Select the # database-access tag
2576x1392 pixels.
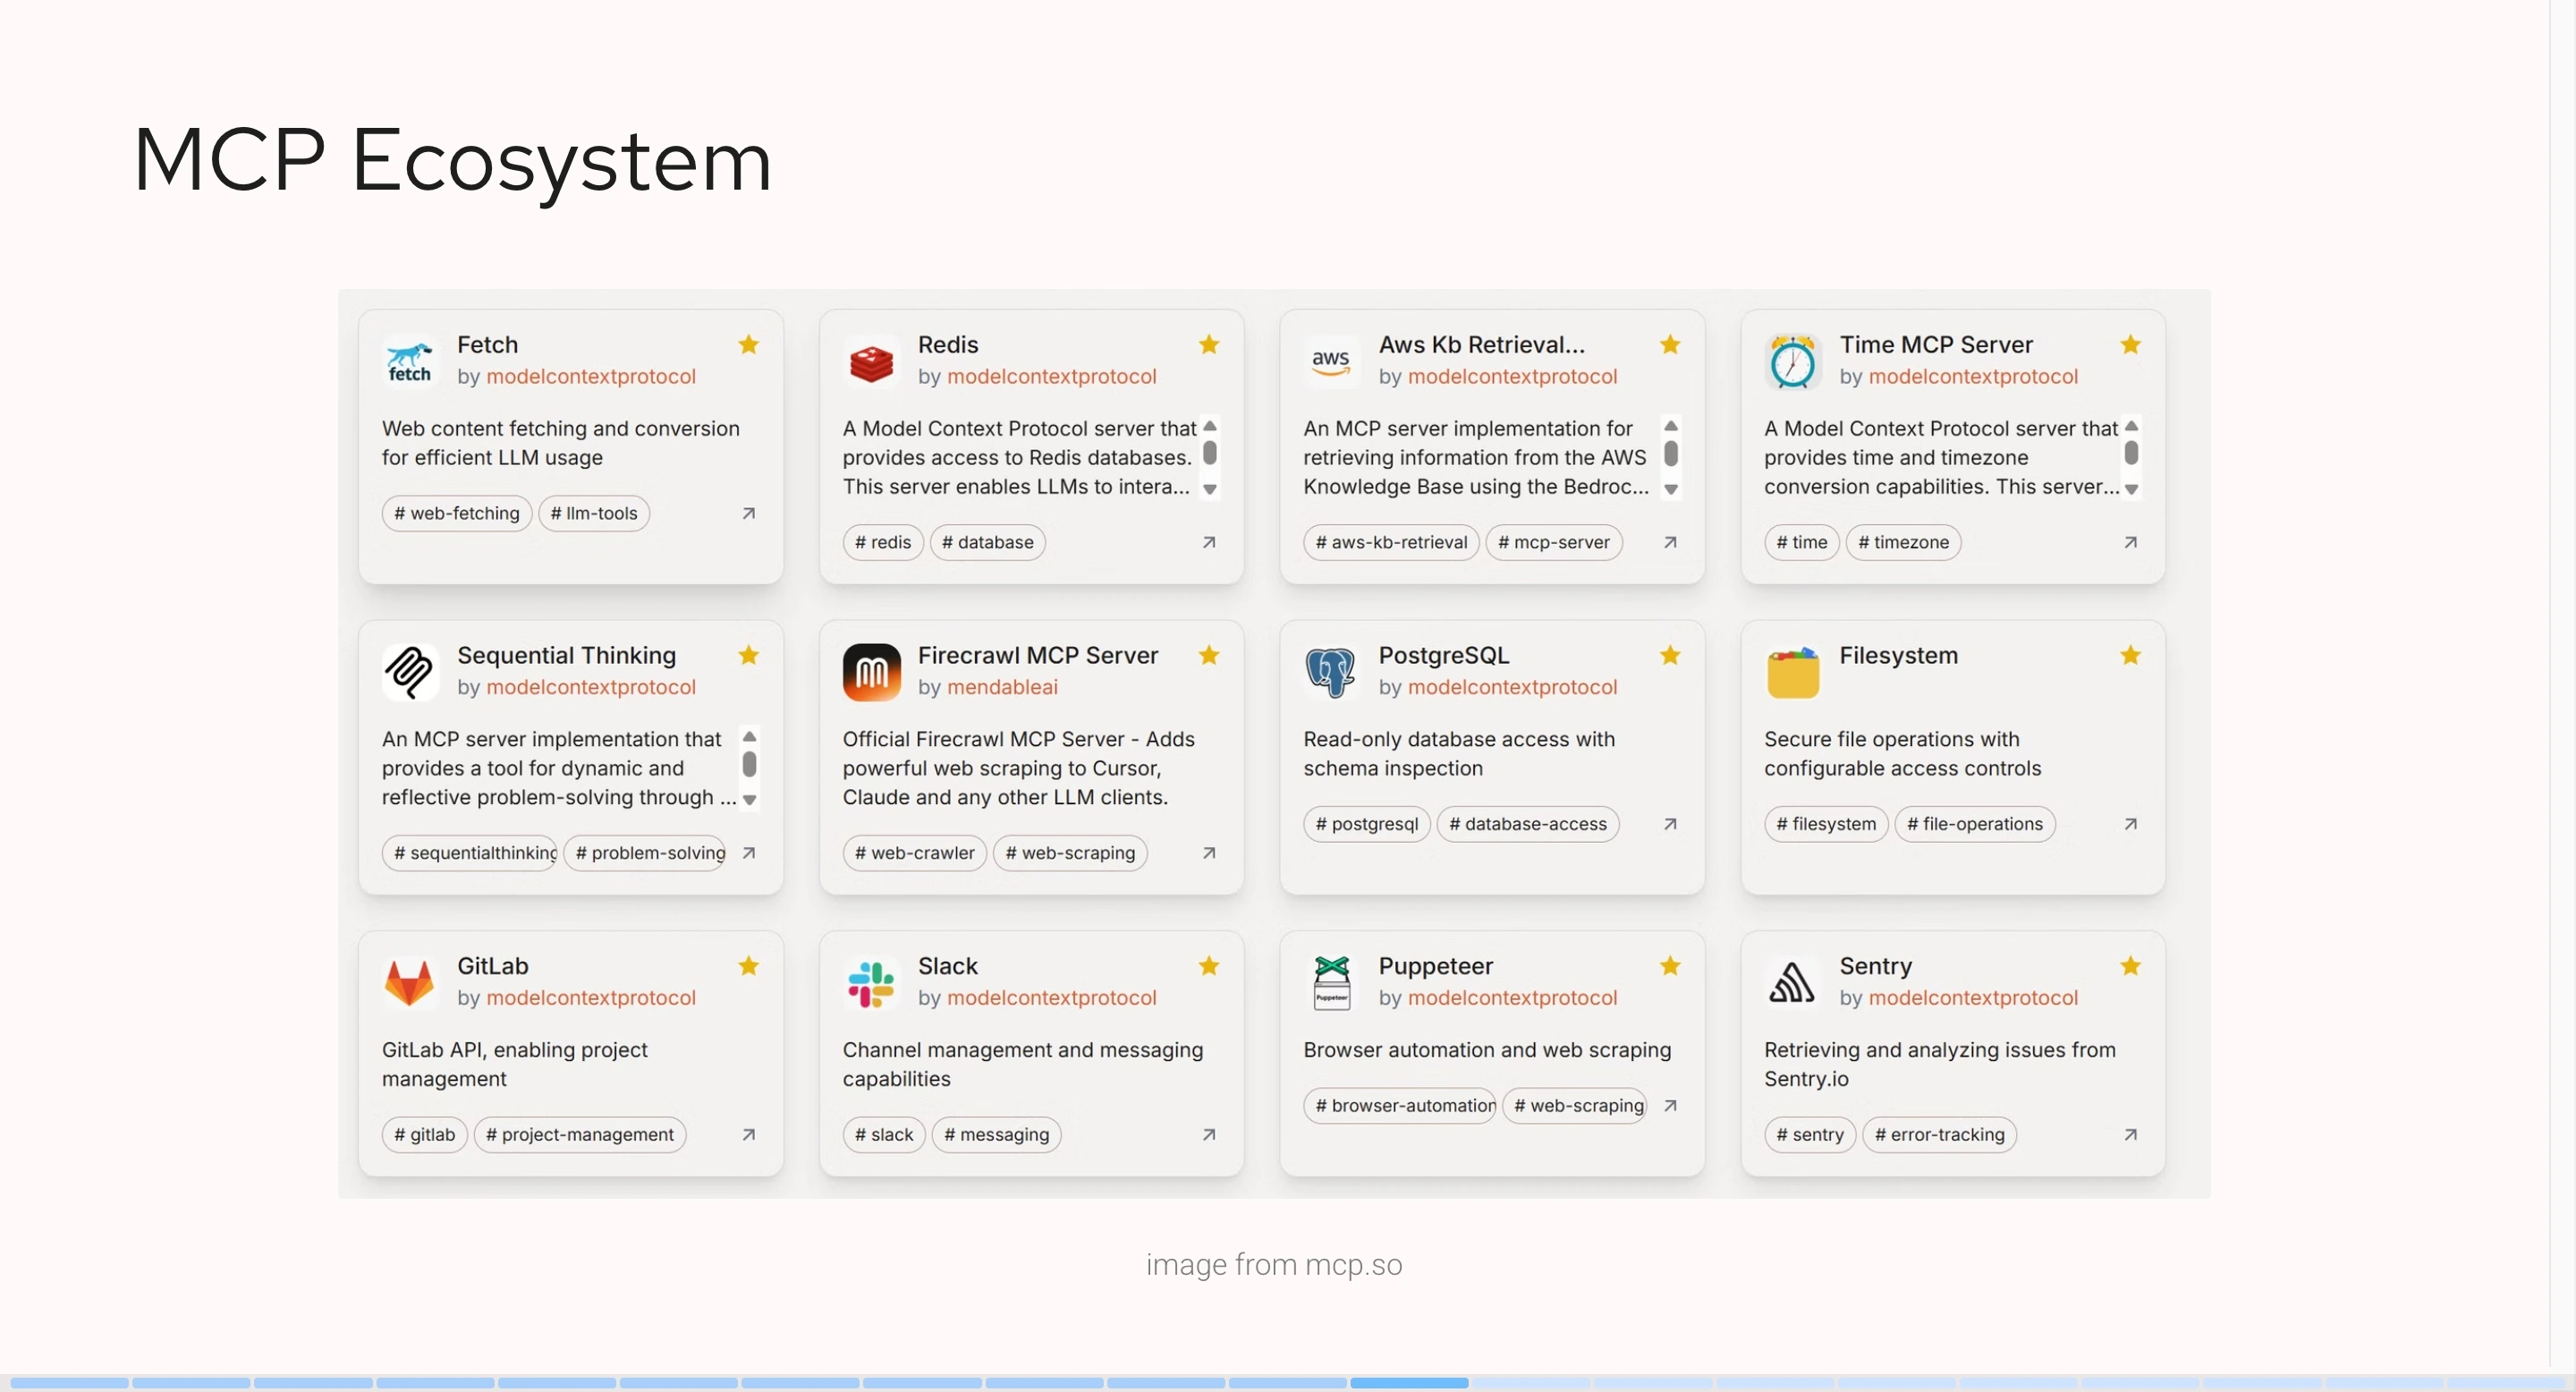(1528, 824)
